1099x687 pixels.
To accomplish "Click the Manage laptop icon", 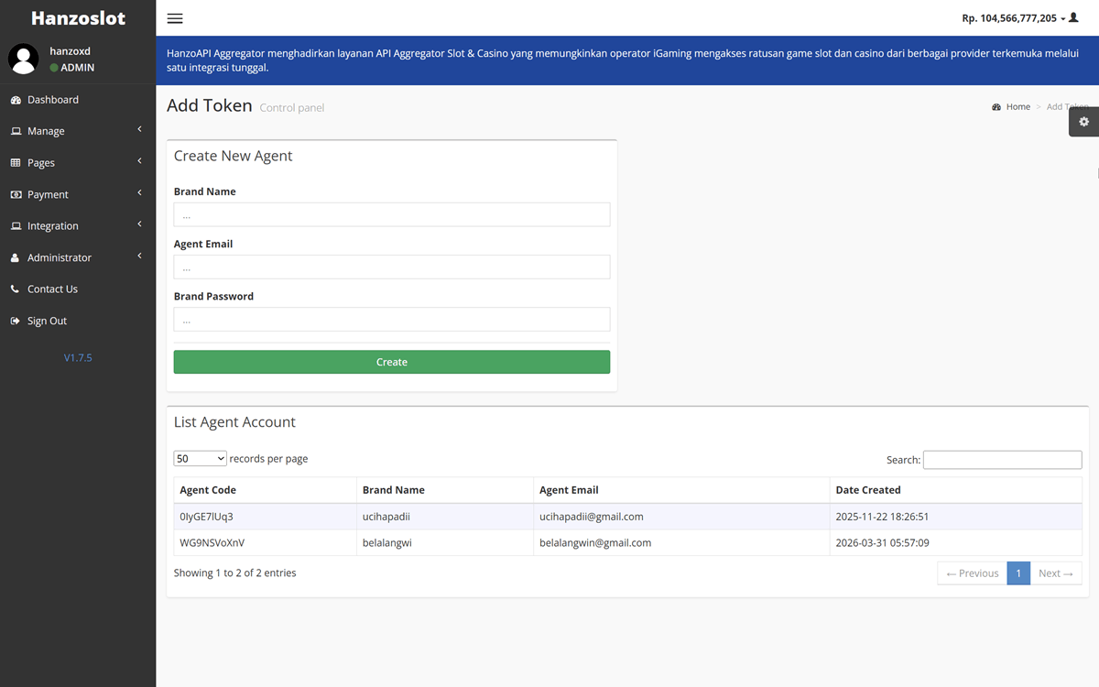I will tap(16, 131).
